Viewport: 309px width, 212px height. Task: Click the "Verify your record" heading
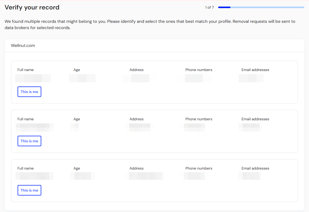(32, 7)
